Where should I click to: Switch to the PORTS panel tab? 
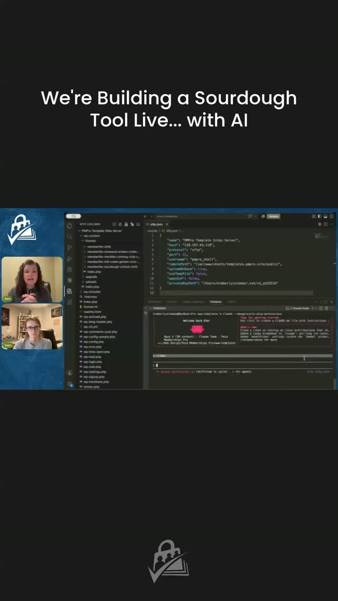232,302
